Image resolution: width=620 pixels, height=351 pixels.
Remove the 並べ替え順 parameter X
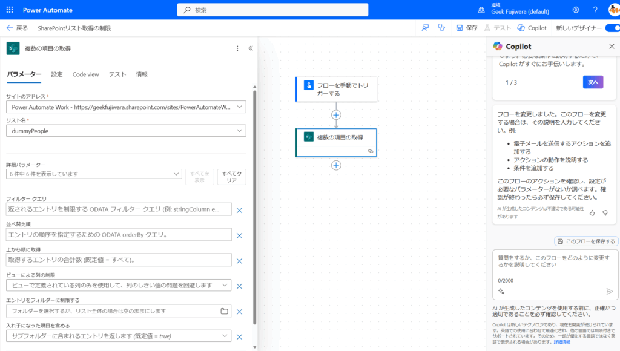click(239, 235)
